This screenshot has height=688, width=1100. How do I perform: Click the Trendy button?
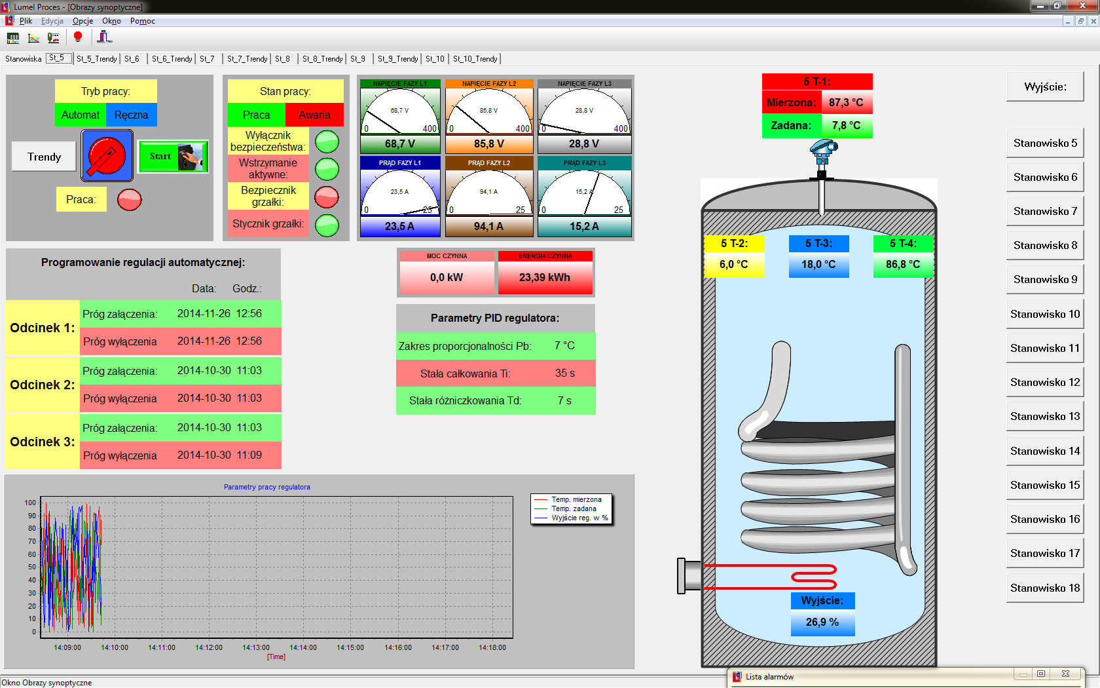[x=43, y=156]
